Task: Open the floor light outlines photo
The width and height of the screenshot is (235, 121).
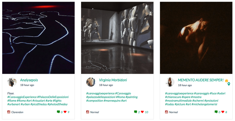Action: coord(38,38)
